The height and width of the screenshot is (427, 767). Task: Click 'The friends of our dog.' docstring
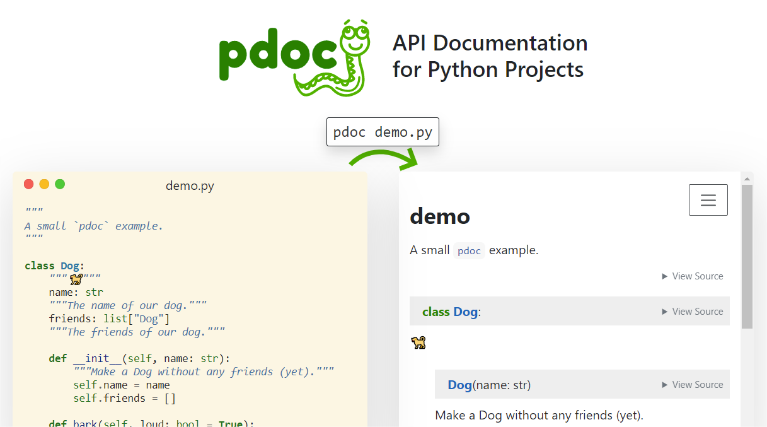point(137,332)
